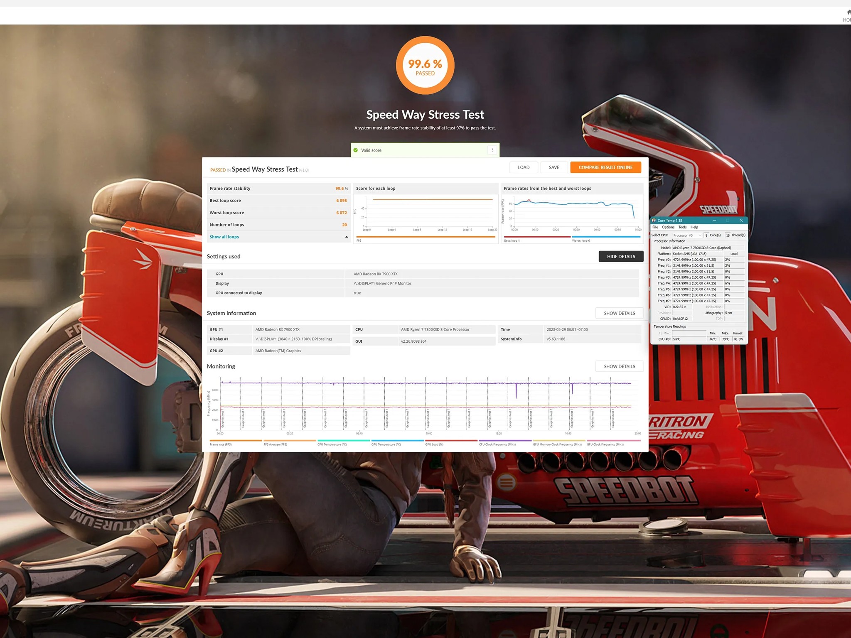Viewport: 851px width, 638px height.
Task: Open the File menu in Core Temp
Action: click(x=655, y=227)
